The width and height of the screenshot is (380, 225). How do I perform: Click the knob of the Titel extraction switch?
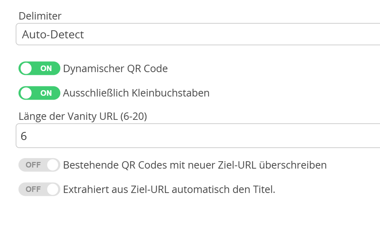point(53,189)
